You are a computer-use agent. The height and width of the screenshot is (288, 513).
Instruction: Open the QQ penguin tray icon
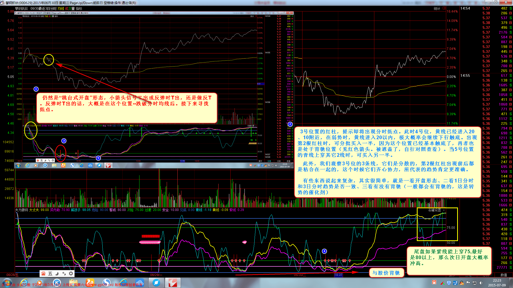click(x=462, y=283)
